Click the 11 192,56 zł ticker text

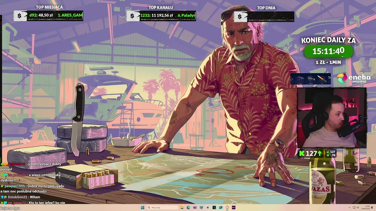[x=162, y=15]
